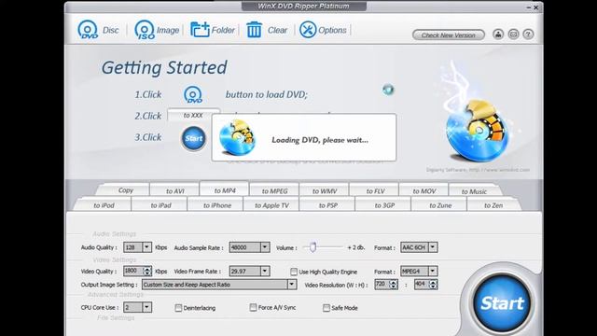Load a DVD with the Disc icon

88,30
